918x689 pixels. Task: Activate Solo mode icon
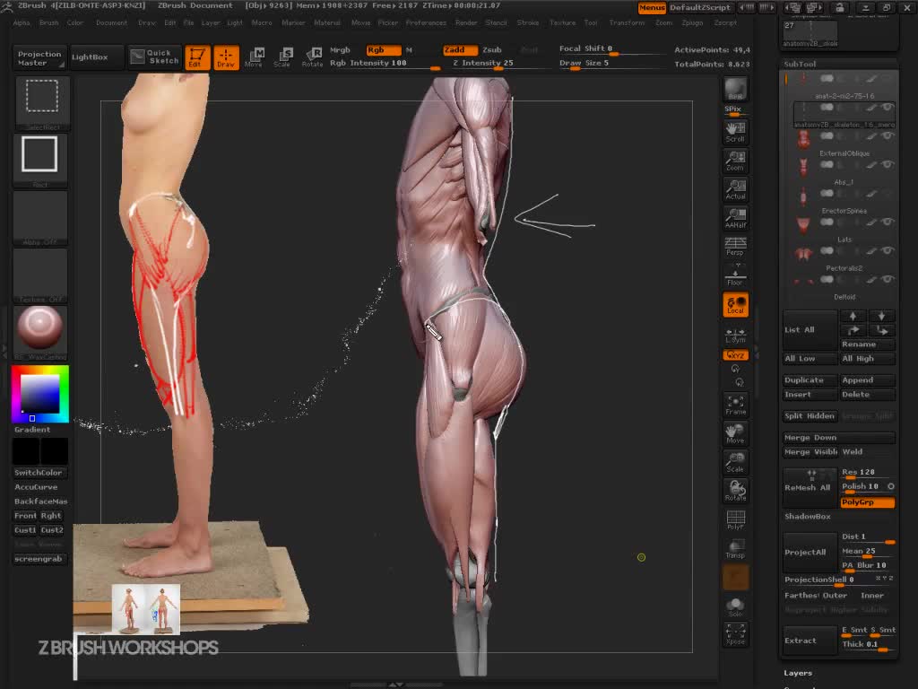click(735, 607)
